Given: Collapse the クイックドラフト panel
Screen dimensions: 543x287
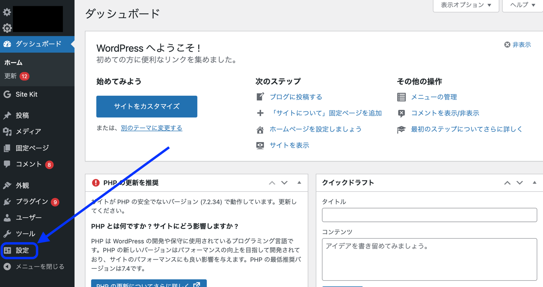Looking at the screenshot, I should (535, 183).
